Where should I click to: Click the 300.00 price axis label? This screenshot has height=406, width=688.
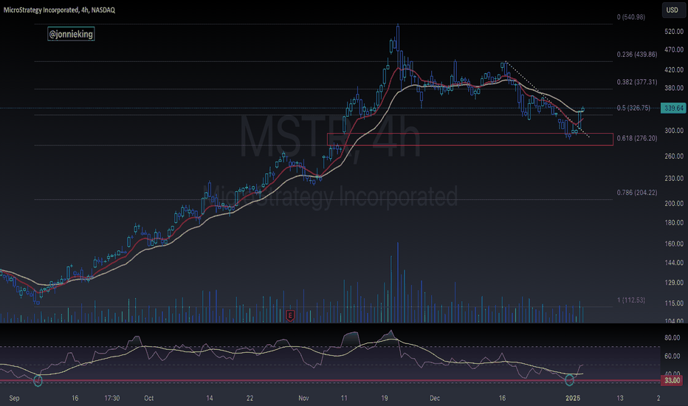674,131
